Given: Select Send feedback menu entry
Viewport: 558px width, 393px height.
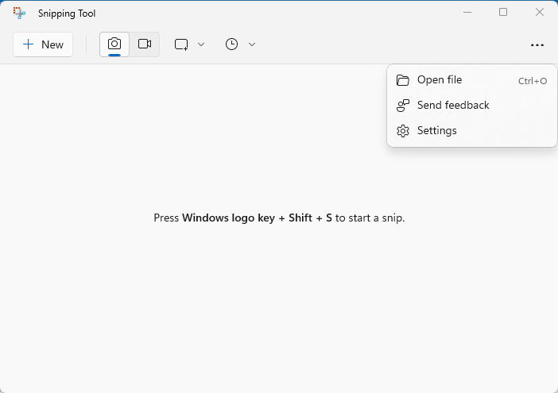Looking at the screenshot, I should (471, 106).
